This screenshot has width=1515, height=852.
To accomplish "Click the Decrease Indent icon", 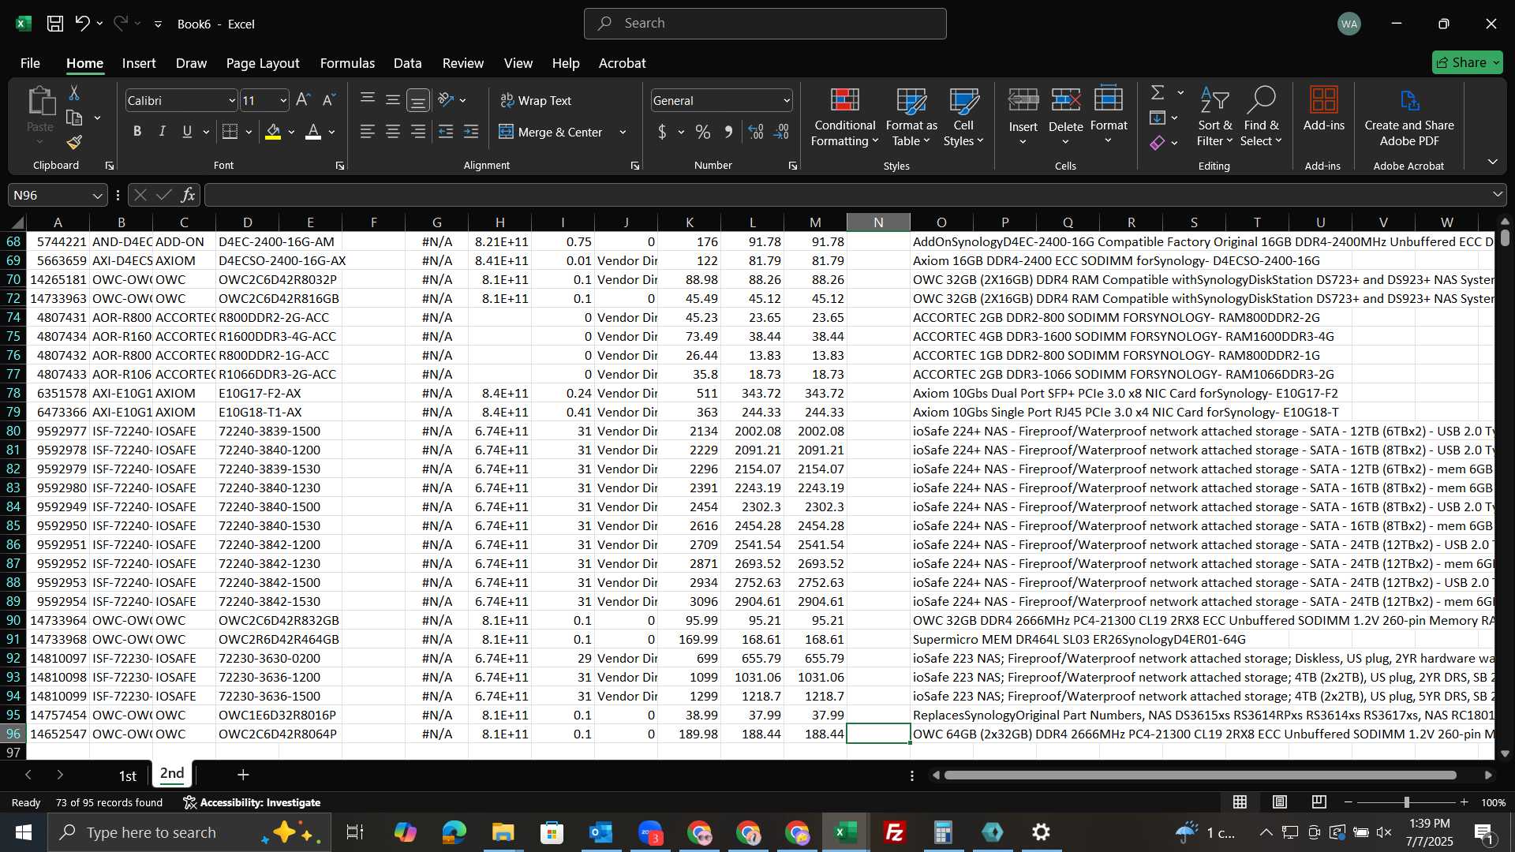I will coord(446,132).
